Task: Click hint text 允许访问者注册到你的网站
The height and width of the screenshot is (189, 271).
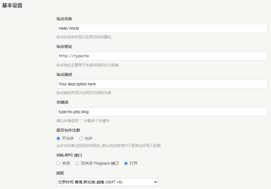Action: pos(109,145)
